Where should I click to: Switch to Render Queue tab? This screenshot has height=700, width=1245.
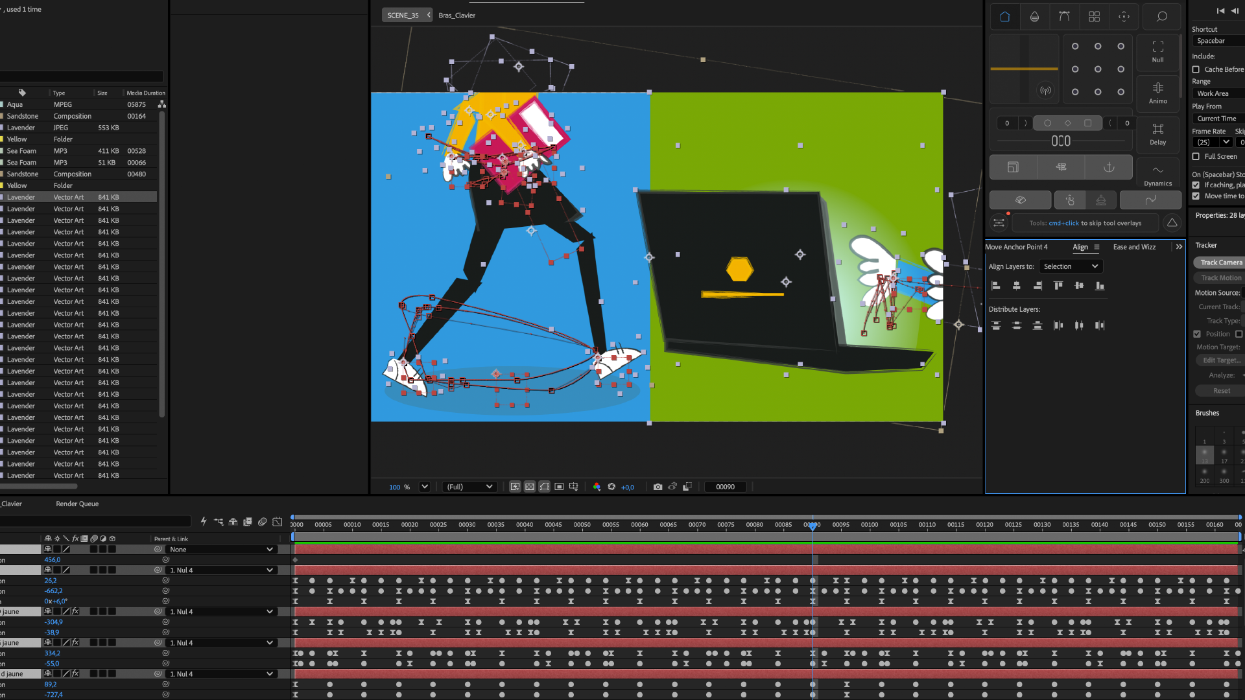[x=77, y=504]
